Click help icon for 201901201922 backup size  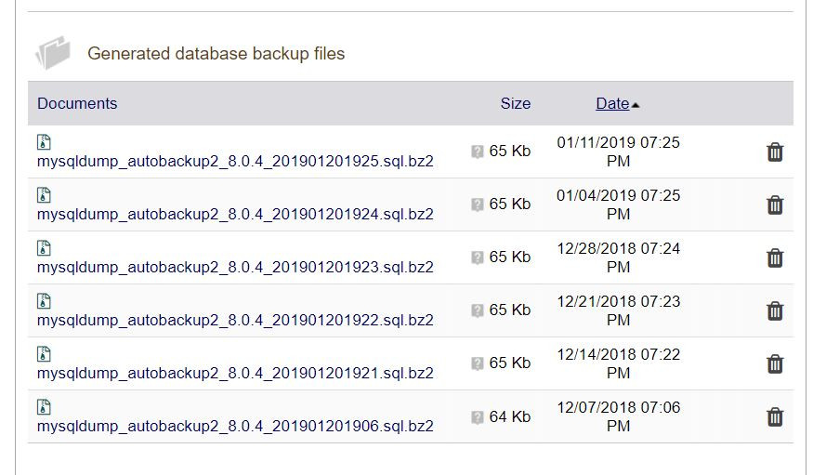point(478,310)
